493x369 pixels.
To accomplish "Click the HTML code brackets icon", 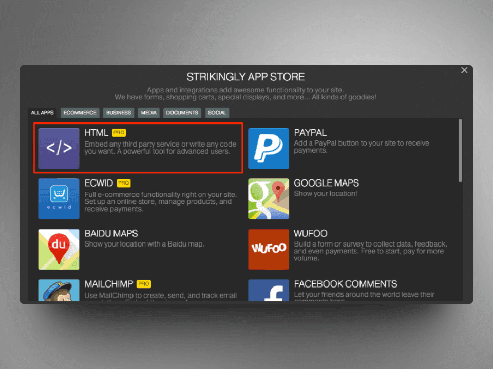I will click(59, 148).
